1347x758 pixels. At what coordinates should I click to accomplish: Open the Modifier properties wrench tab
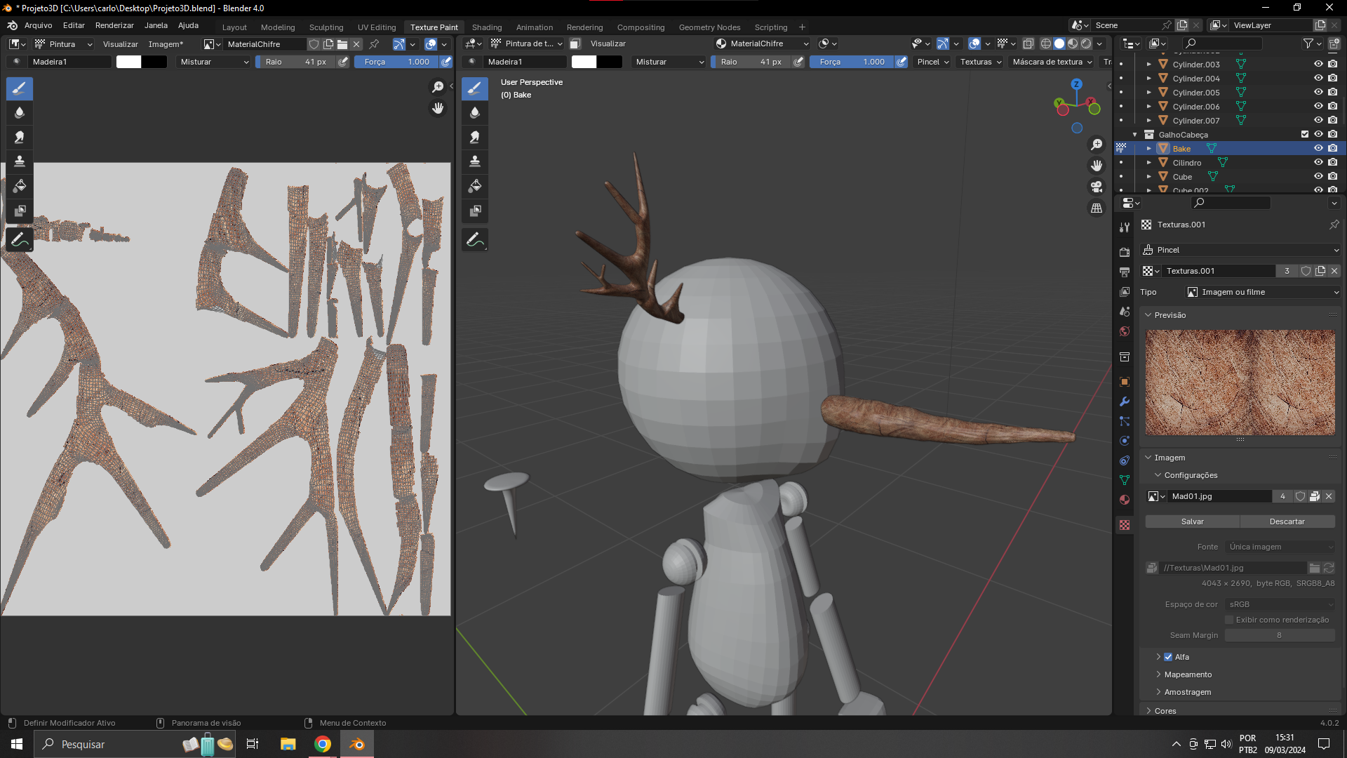tap(1125, 401)
